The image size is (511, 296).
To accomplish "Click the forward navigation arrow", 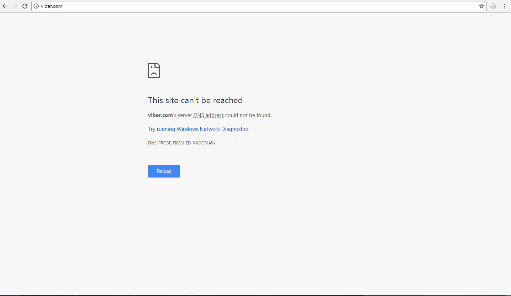I will [15, 6].
